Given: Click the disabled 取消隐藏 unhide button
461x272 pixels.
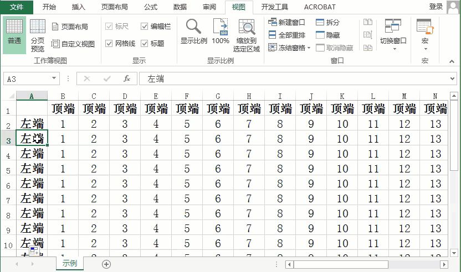Looking at the screenshot, I should (334, 48).
